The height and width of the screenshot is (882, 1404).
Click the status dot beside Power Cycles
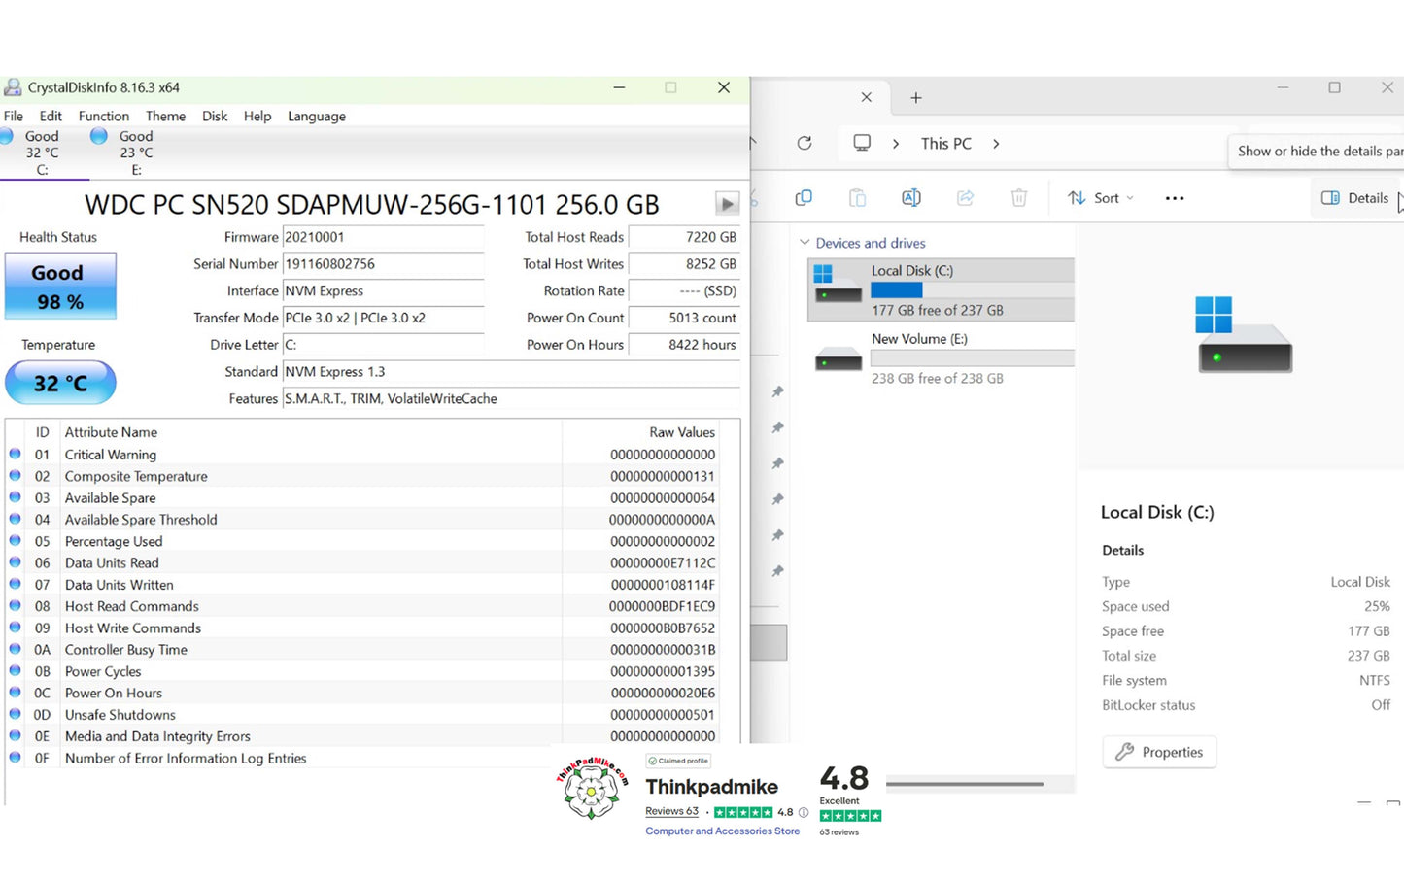click(x=15, y=671)
